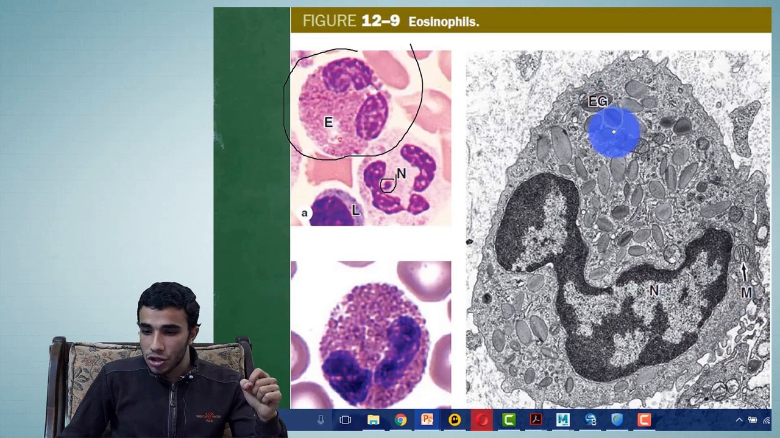Click the 'M' mitochondria label on the micrograph
The image size is (780, 438).
click(746, 293)
